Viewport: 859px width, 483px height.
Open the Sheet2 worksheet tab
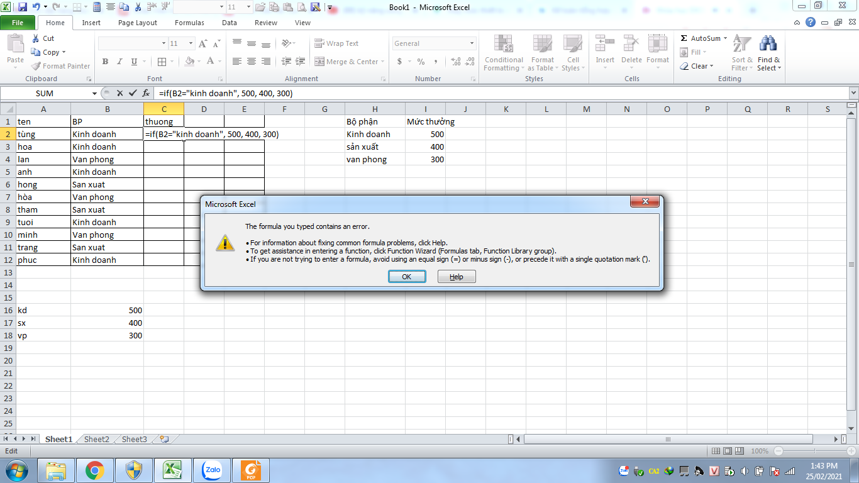[97, 440]
